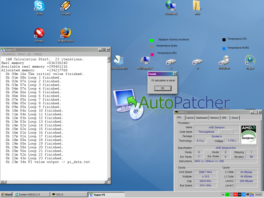Switch to the About tab in CPU-Z

tap(235, 118)
